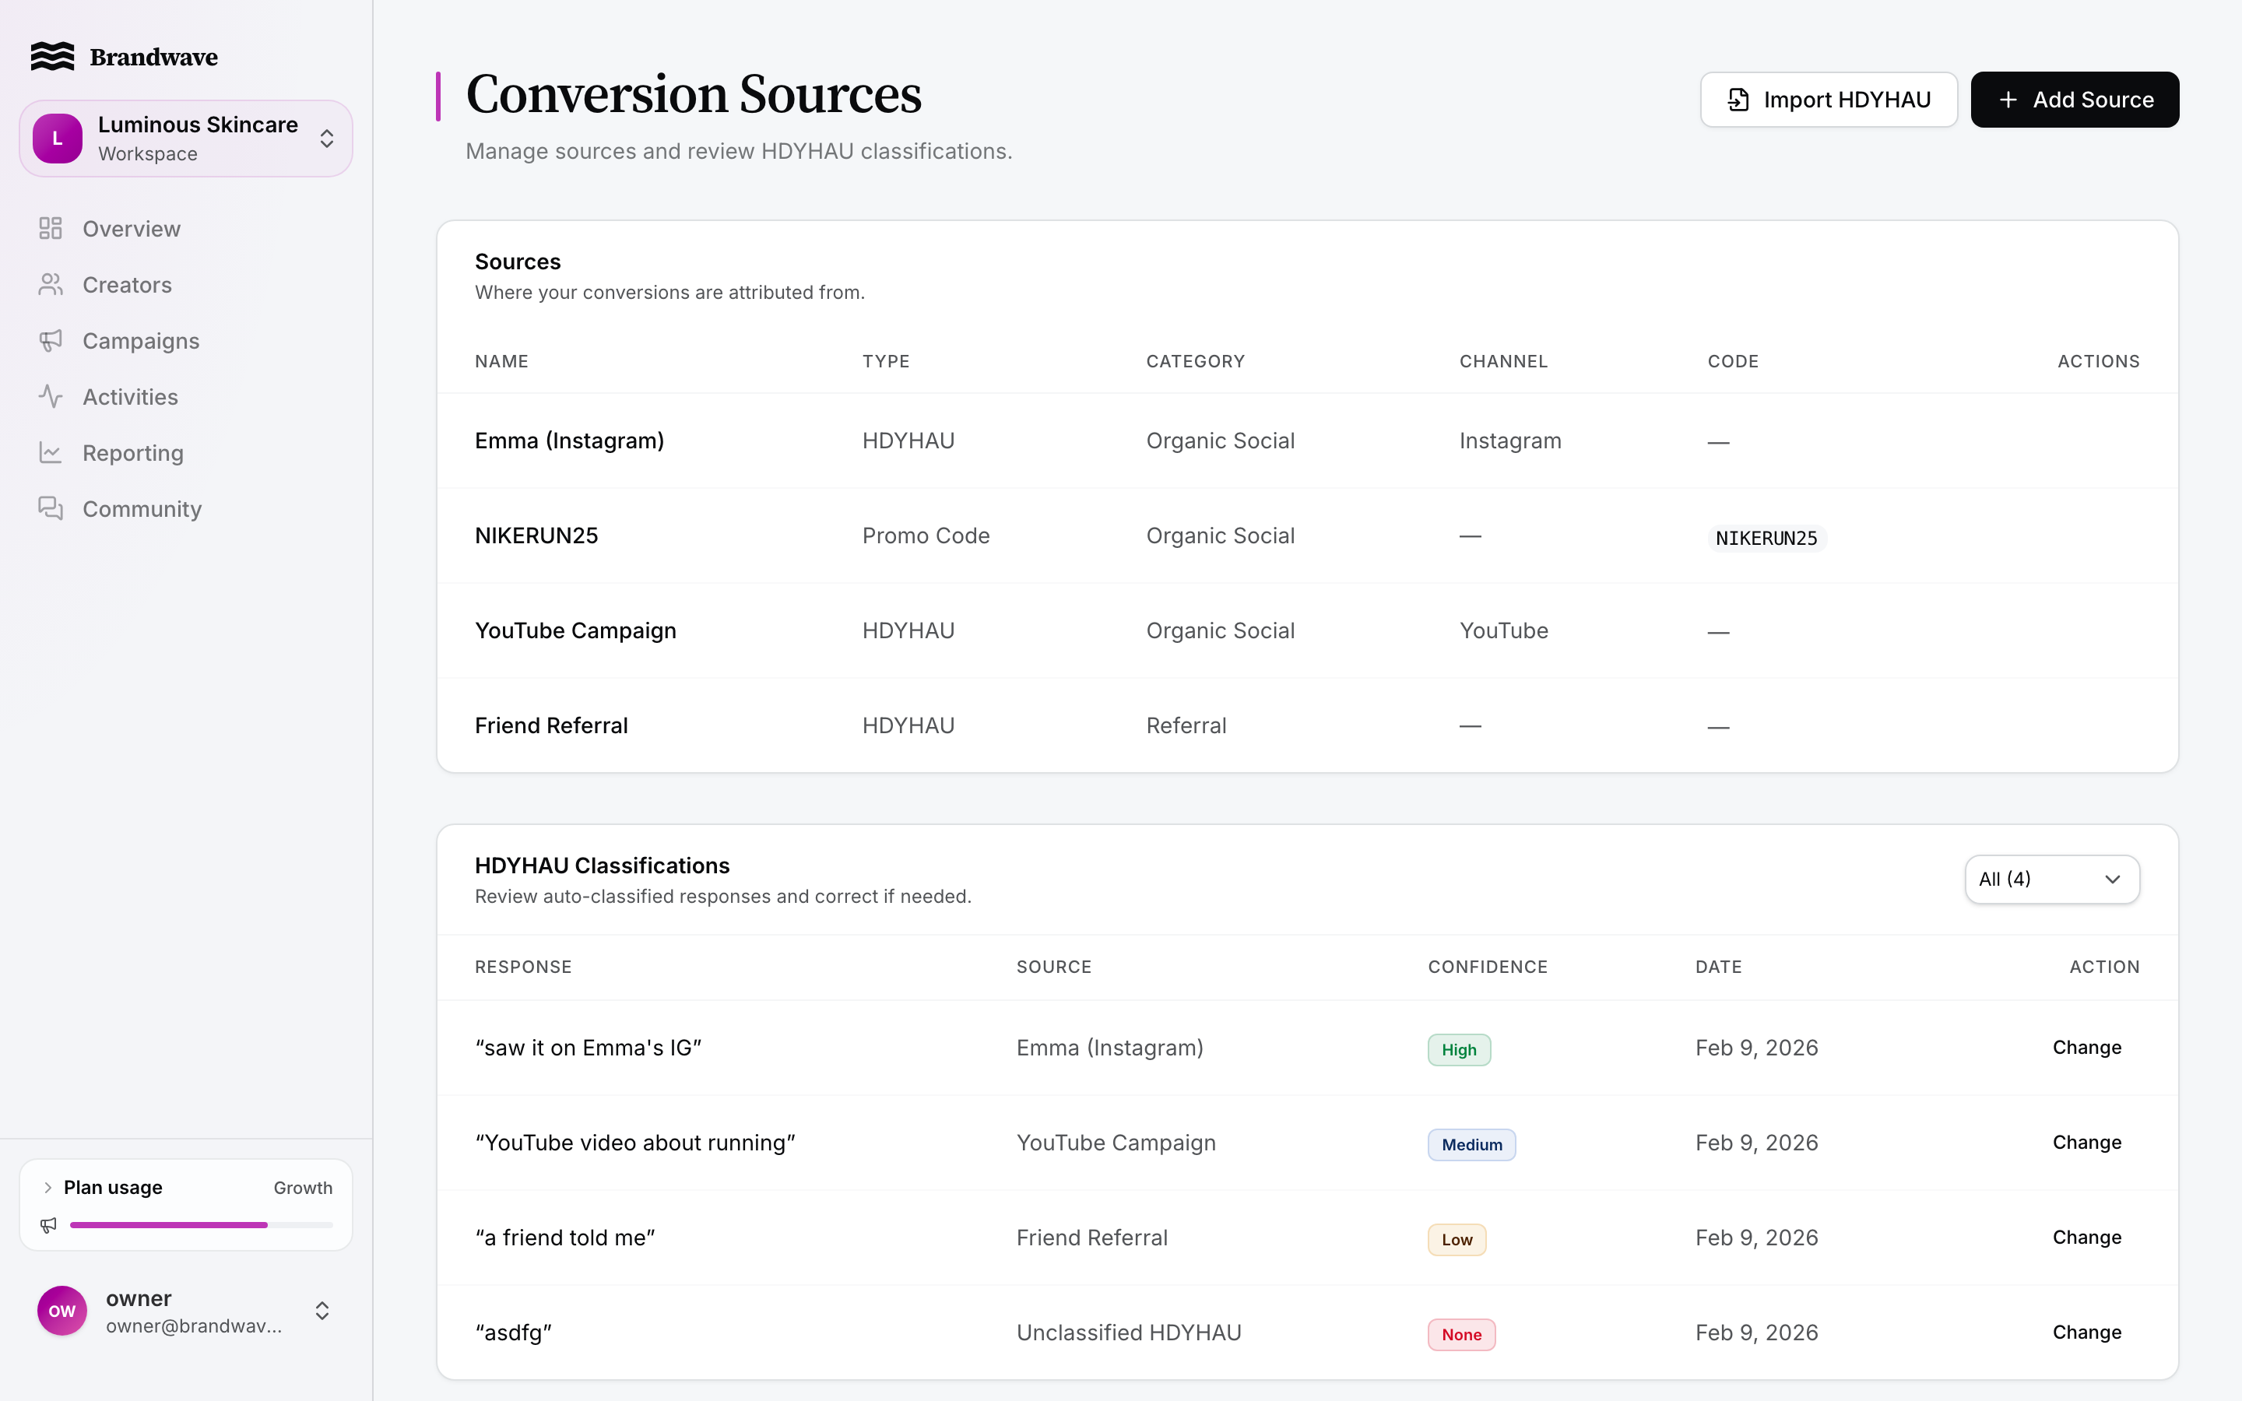The image size is (2242, 1401).
Task: Click the Conversion Sources page title
Action: click(694, 94)
